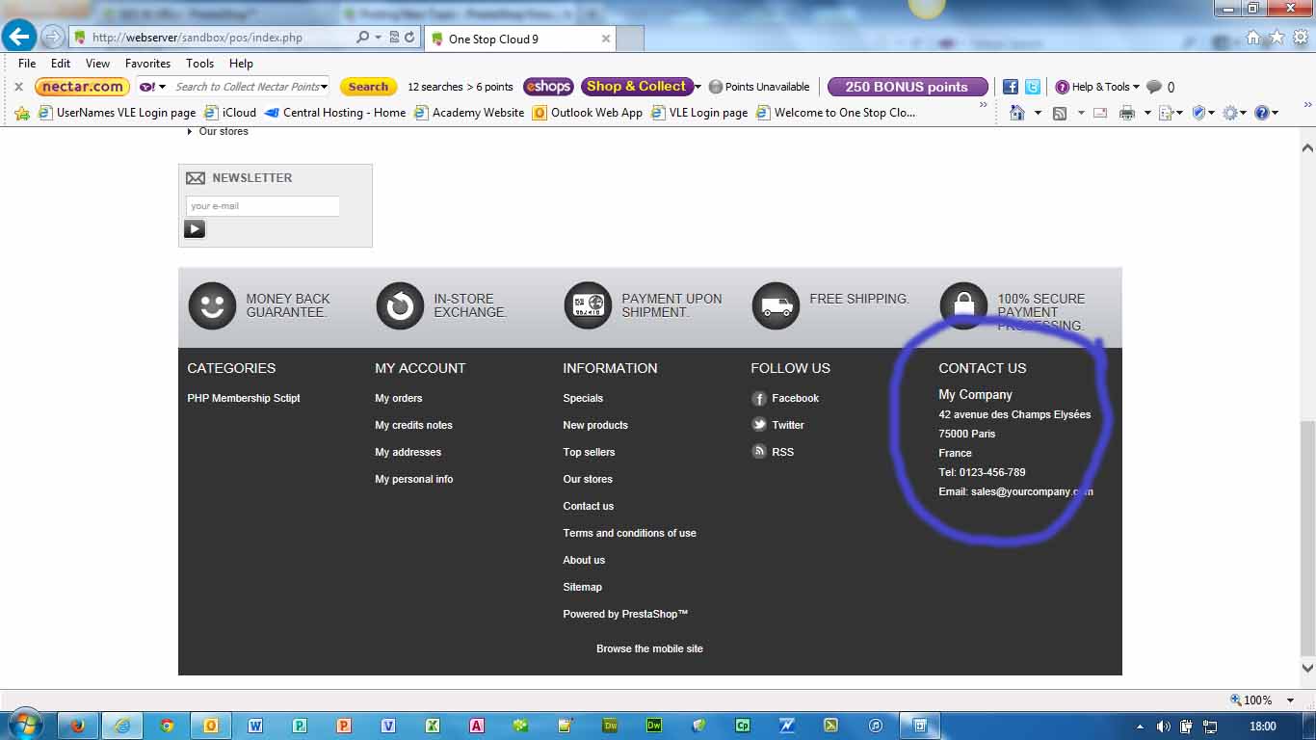Click the volume speaker tray icon
Screen dimensions: 1316x740
[x=1163, y=727]
